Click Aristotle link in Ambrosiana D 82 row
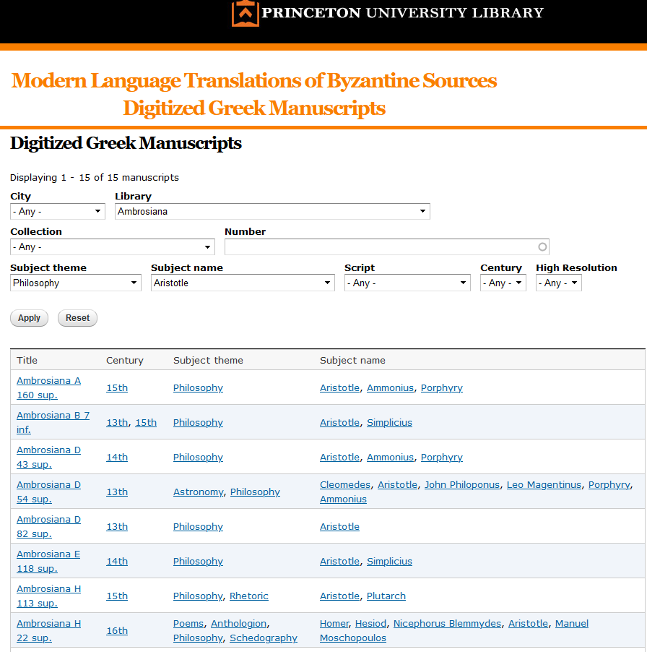The image size is (647, 652). [x=339, y=526]
